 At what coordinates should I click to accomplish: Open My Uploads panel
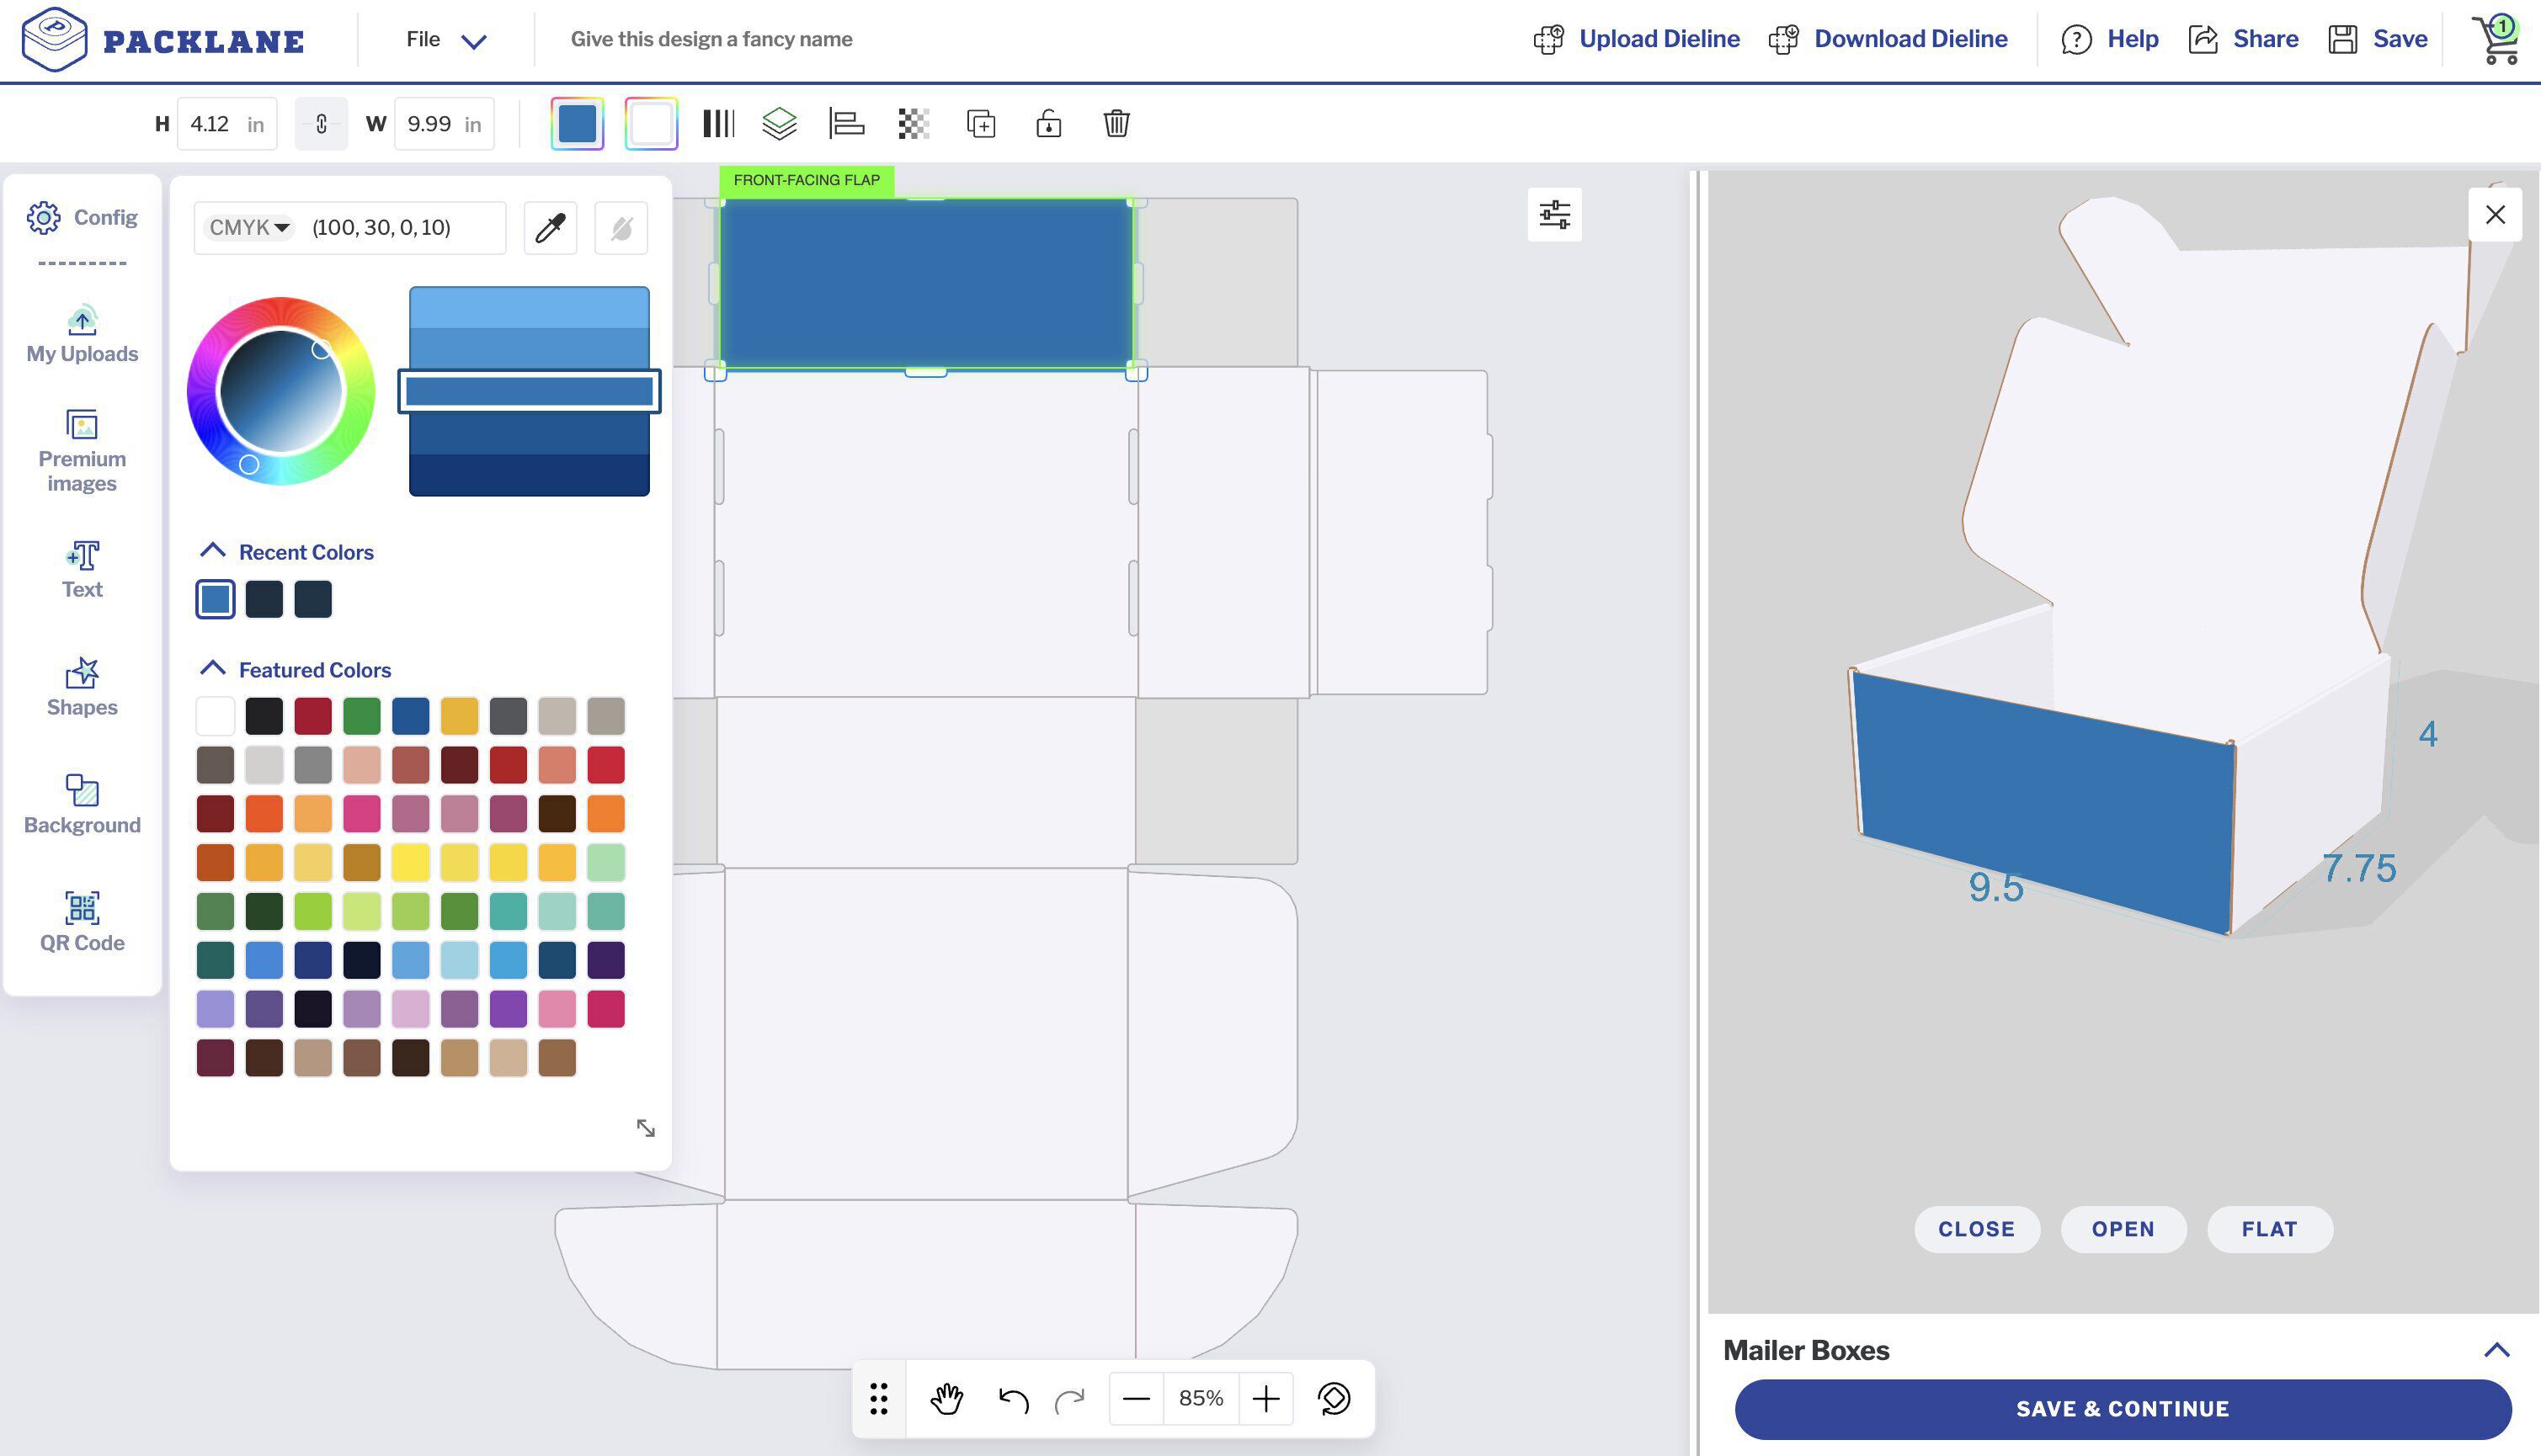click(x=82, y=334)
